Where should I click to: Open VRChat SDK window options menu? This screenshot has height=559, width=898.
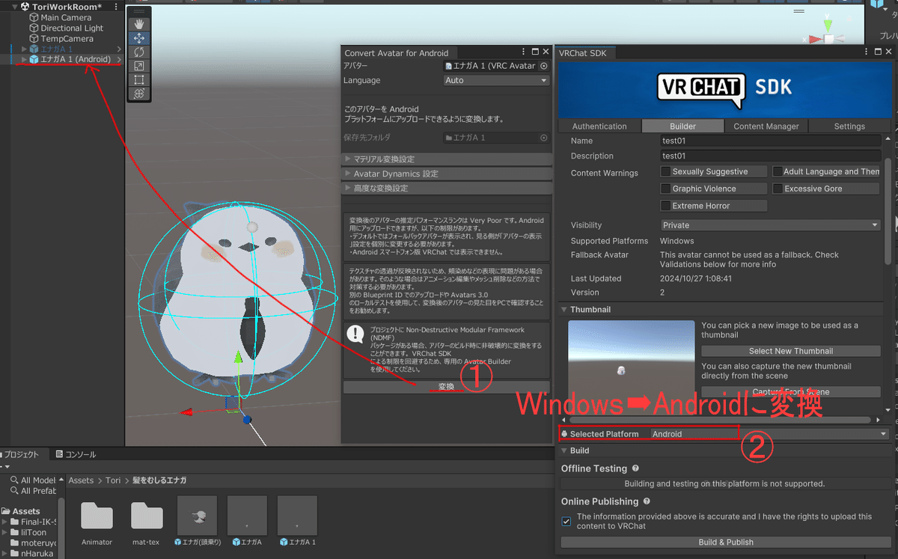click(x=867, y=52)
